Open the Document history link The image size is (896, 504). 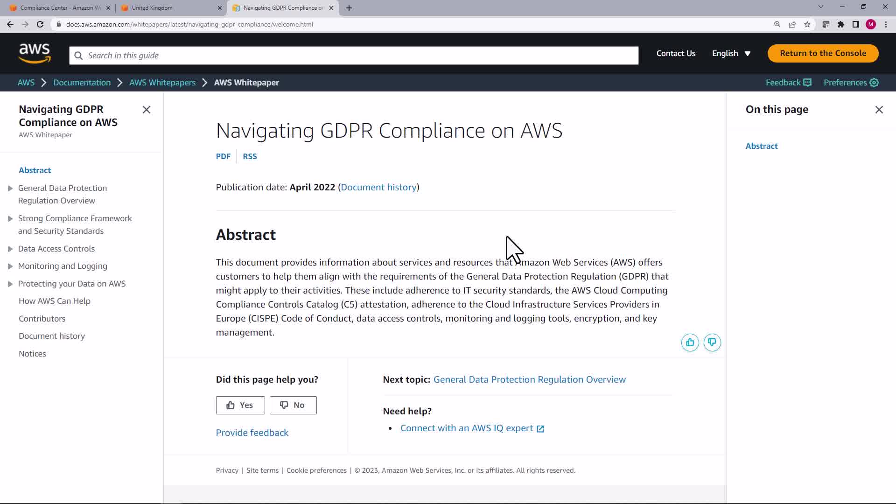(378, 187)
